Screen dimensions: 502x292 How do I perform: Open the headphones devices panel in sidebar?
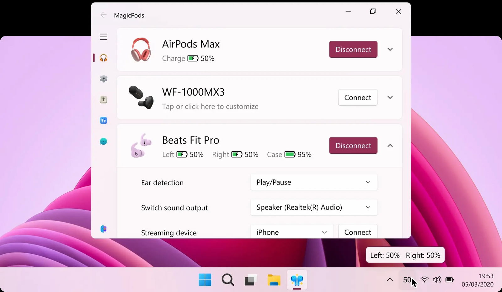[104, 58]
